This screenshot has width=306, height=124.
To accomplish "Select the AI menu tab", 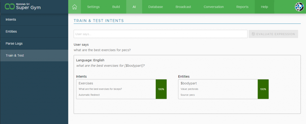I will tap(134, 7).
